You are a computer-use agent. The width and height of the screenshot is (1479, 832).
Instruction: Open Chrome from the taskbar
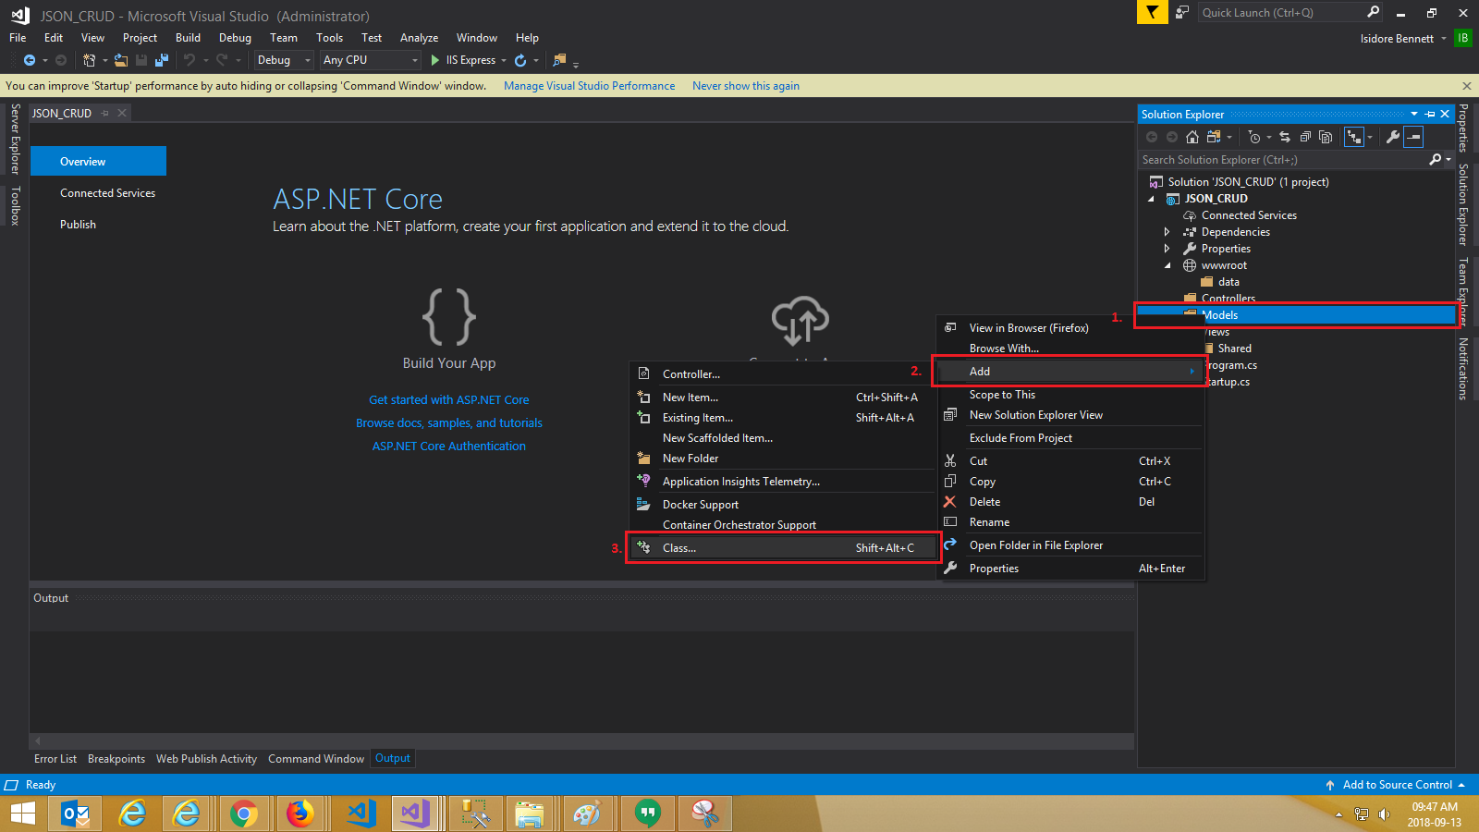[244, 814]
